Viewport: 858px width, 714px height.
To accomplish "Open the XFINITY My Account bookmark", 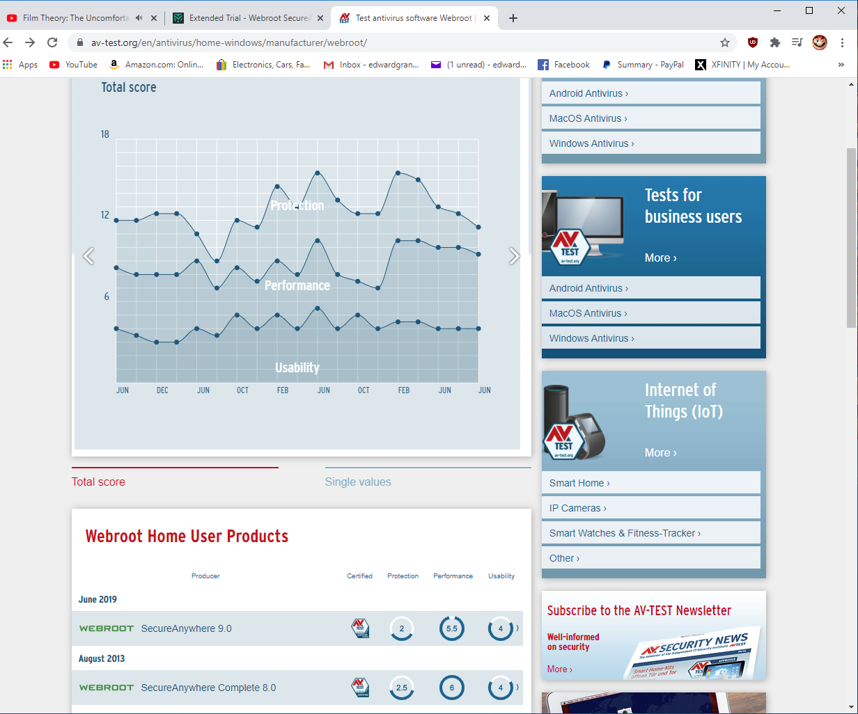I will pyautogui.click(x=743, y=65).
